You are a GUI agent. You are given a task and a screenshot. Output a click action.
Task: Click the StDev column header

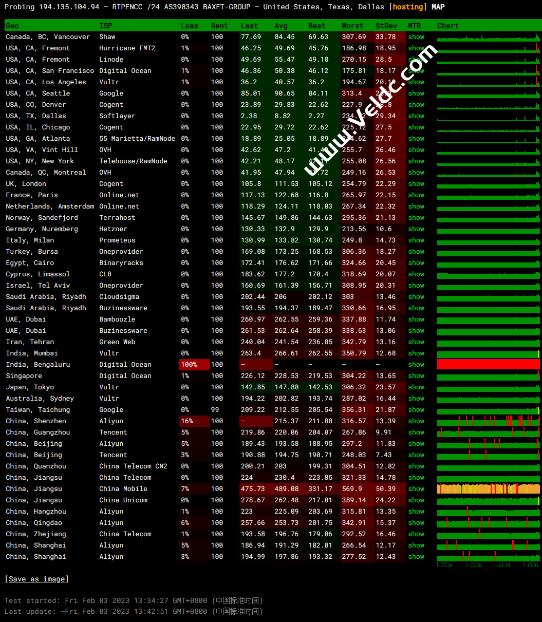(386, 26)
